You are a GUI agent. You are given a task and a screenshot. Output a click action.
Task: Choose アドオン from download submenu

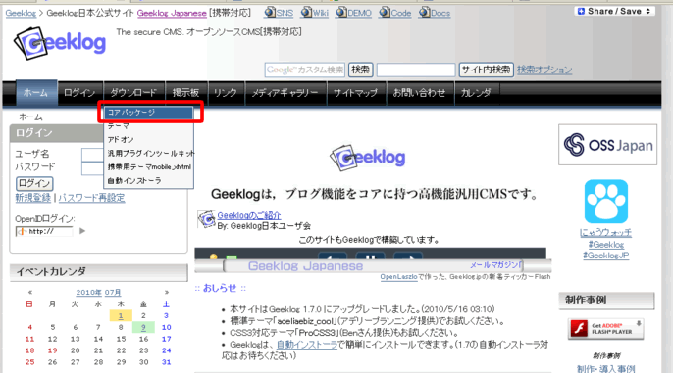click(x=148, y=140)
